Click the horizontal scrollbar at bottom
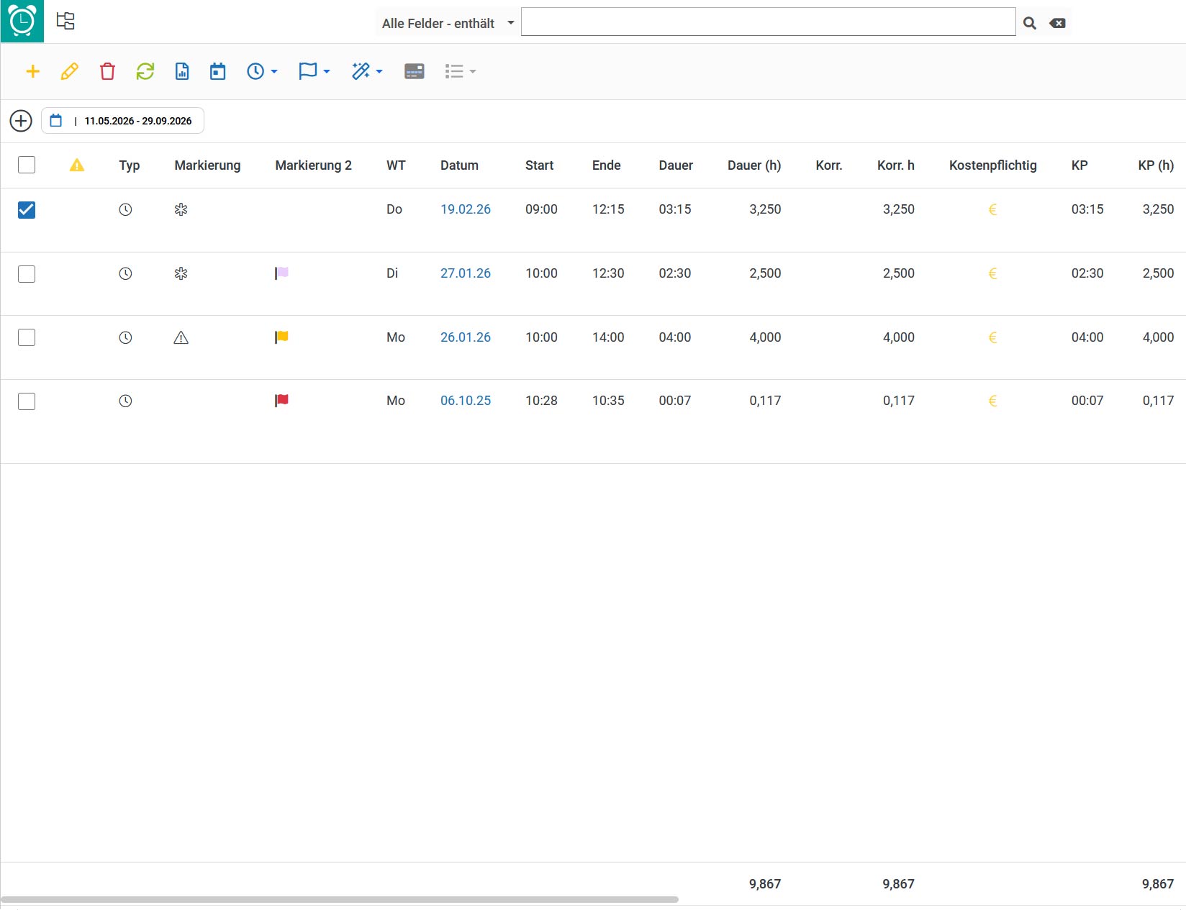 click(340, 899)
